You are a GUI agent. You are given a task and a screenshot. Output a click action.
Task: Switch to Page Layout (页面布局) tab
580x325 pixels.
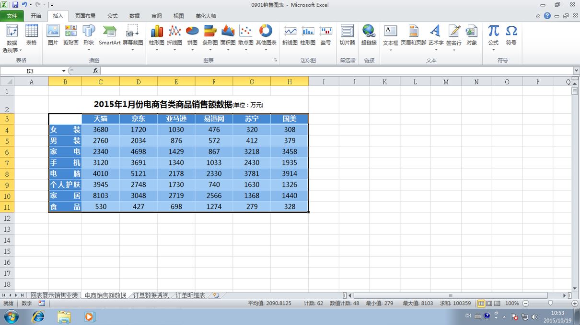85,16
